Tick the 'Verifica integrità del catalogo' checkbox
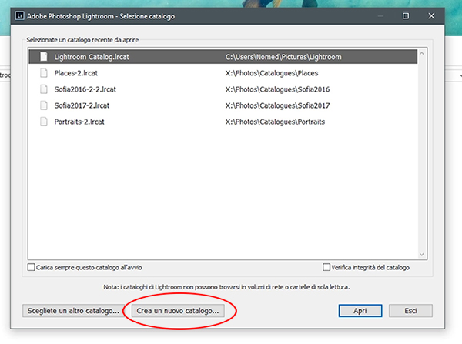 click(326, 267)
